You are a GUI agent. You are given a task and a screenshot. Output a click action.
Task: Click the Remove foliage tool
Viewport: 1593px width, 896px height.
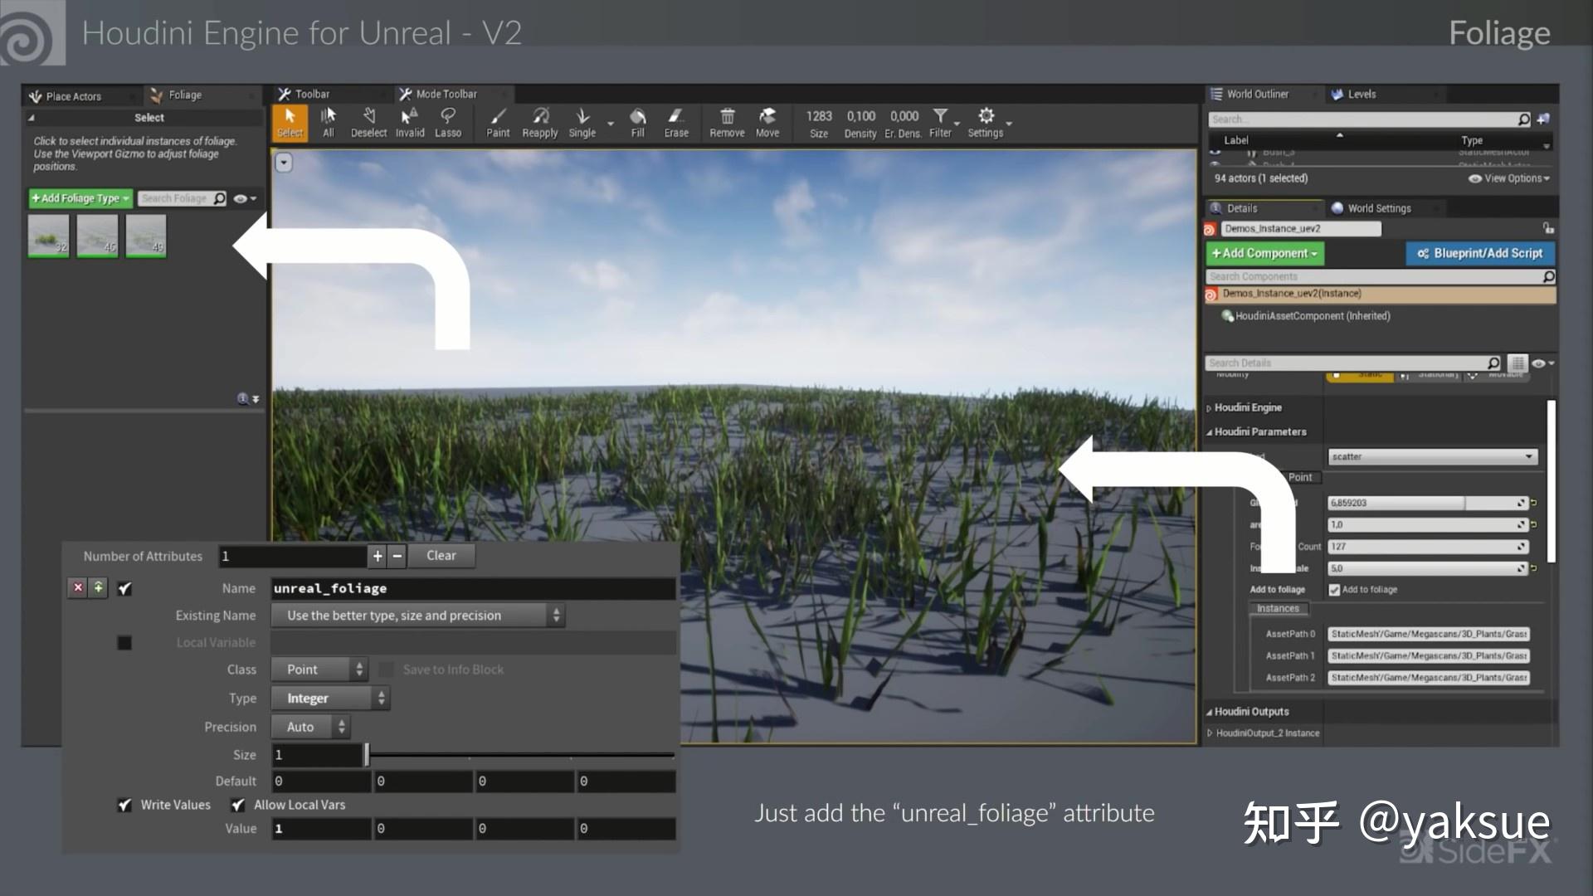[x=728, y=122]
